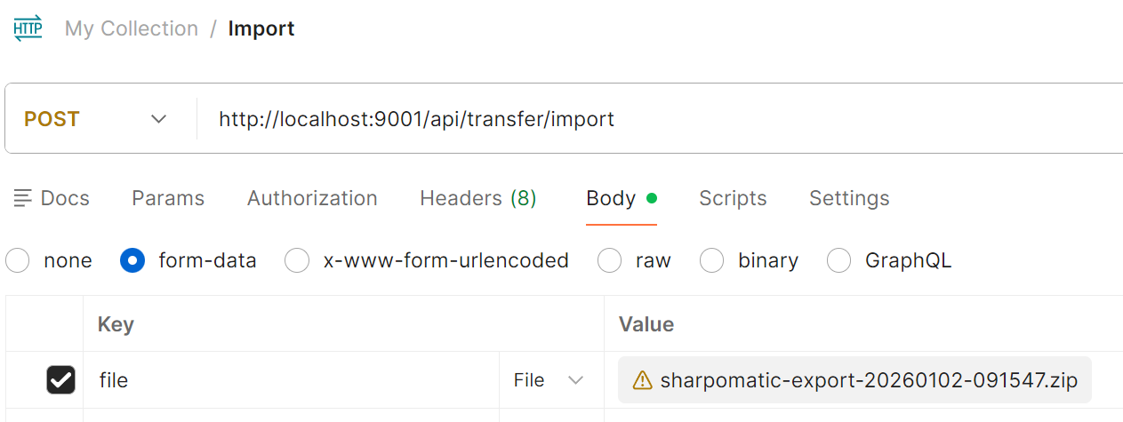
Task: Click the Docs icon
Action: [23, 198]
